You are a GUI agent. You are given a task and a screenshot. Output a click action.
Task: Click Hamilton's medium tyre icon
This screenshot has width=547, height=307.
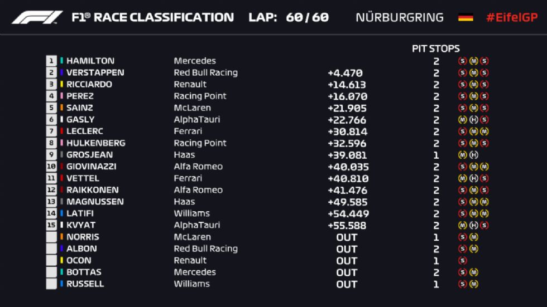tap(473, 61)
